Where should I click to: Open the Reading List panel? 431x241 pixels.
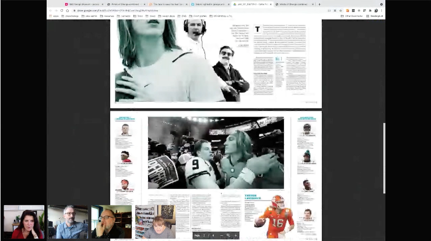click(375, 16)
